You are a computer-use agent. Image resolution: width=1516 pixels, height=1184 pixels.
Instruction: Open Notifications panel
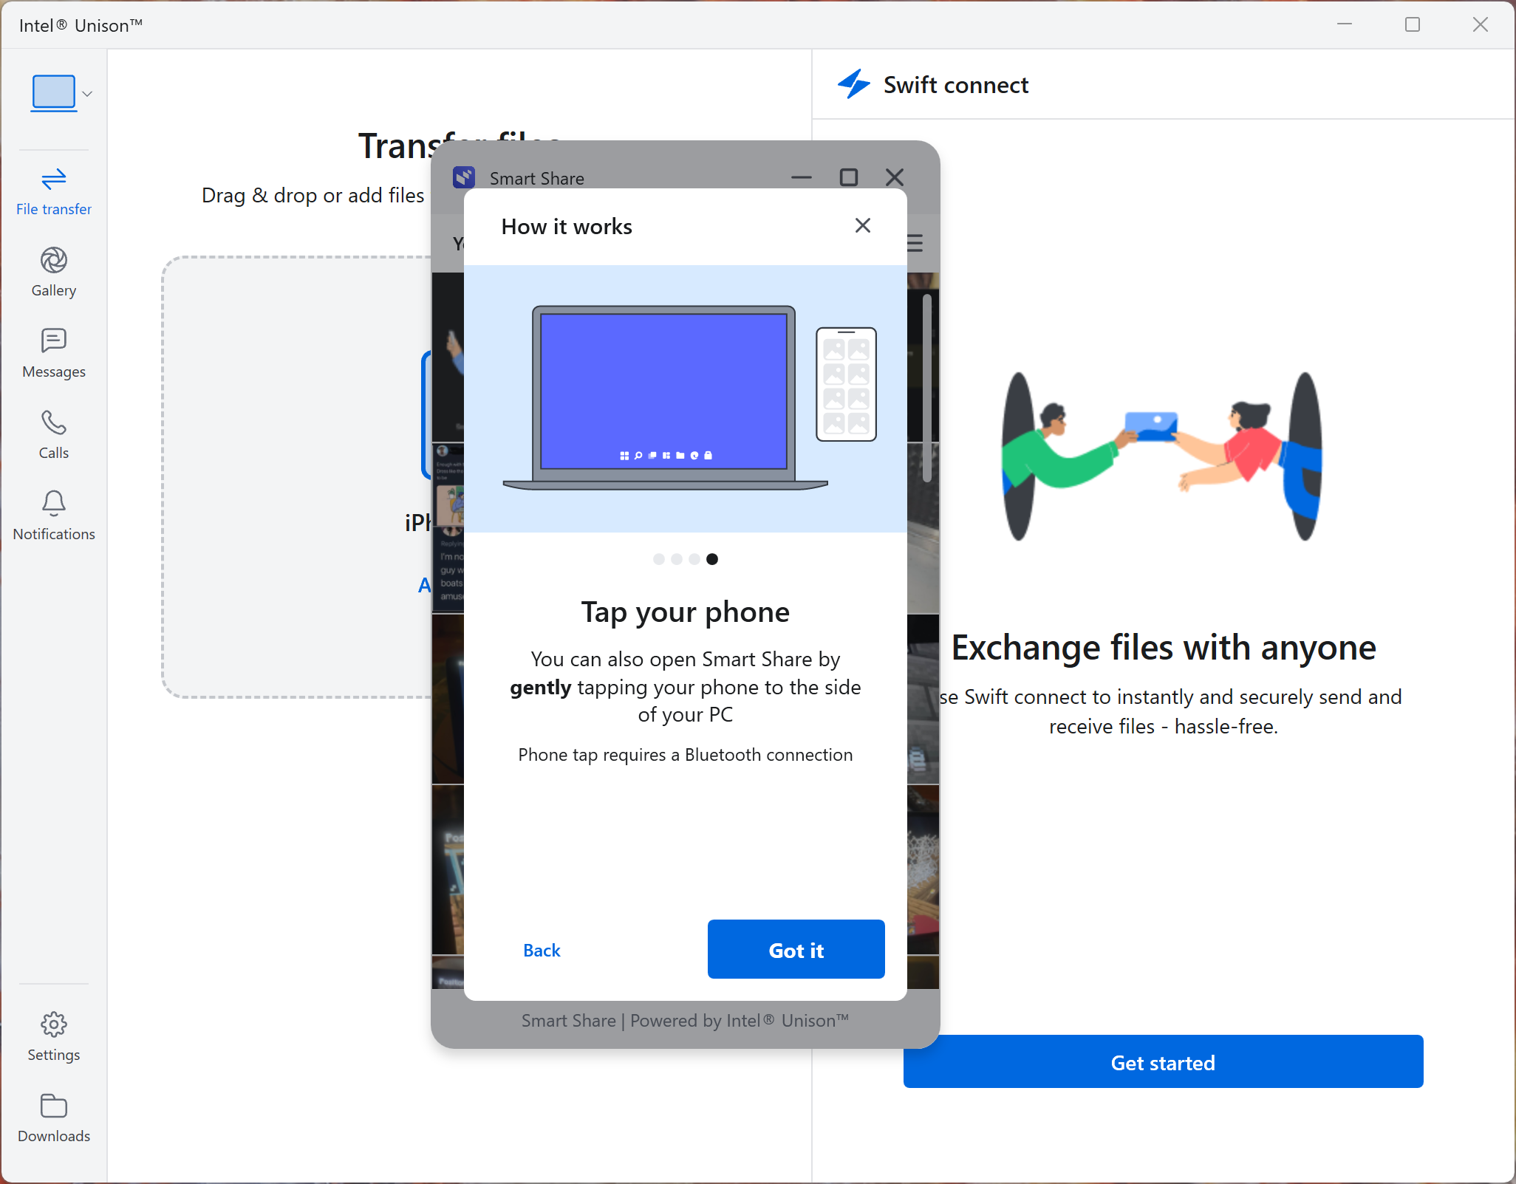click(53, 515)
